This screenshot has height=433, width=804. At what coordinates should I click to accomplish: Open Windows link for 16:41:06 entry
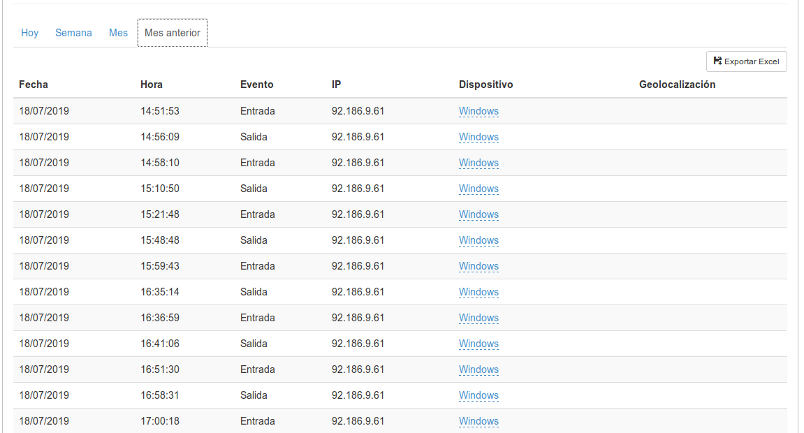[478, 344]
